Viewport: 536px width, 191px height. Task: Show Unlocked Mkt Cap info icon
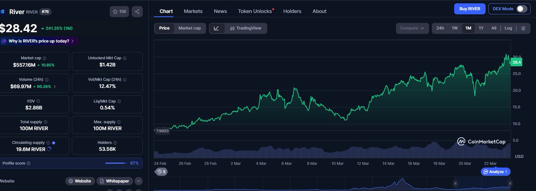[125, 58]
